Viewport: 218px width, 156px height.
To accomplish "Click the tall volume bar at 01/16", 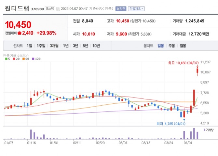I will point(31,134).
